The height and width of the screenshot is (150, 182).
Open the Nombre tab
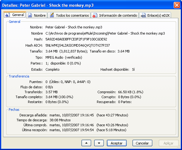[x=37, y=15]
